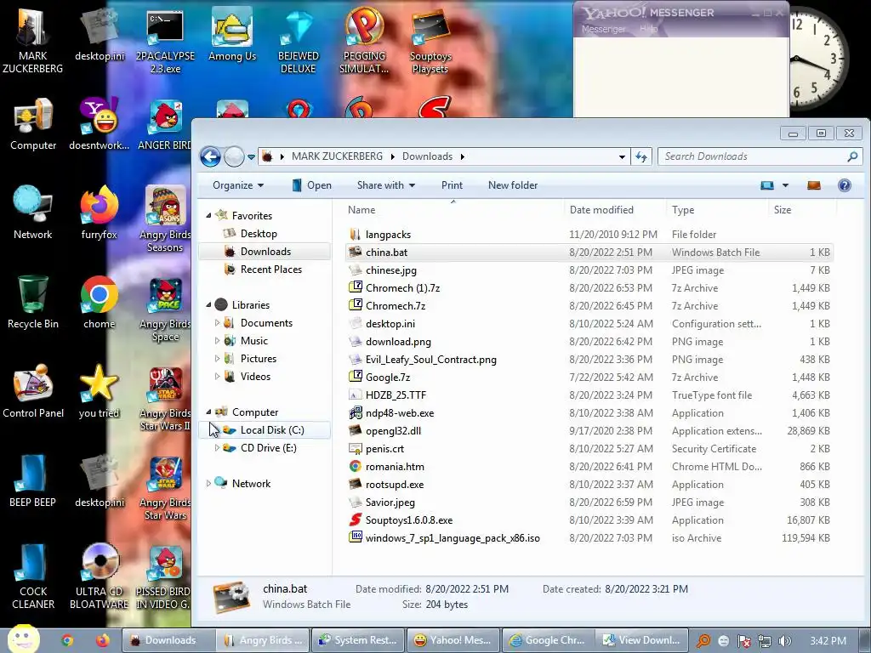This screenshot has height=653, width=871.
Task: Select the Souptoys1.6.0.8.exe icon
Action: (x=355, y=520)
